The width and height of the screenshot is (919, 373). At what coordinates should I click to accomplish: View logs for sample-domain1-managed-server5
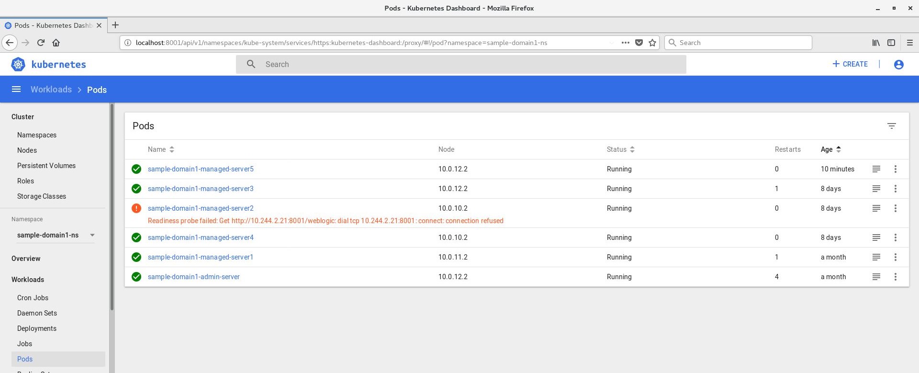coord(876,169)
